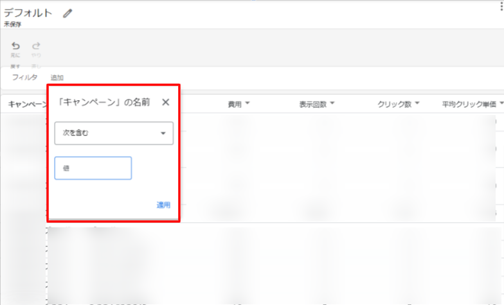Focus the filter value text field
The height and width of the screenshot is (305, 504).
pos(93,168)
